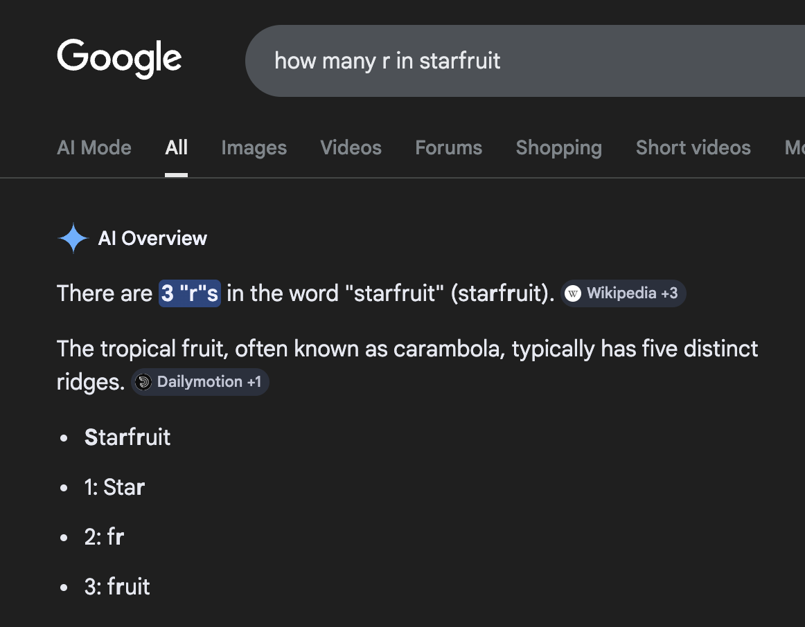Image resolution: width=805 pixels, height=627 pixels.
Task: Click the Dailymotion source icon
Action: tap(143, 382)
